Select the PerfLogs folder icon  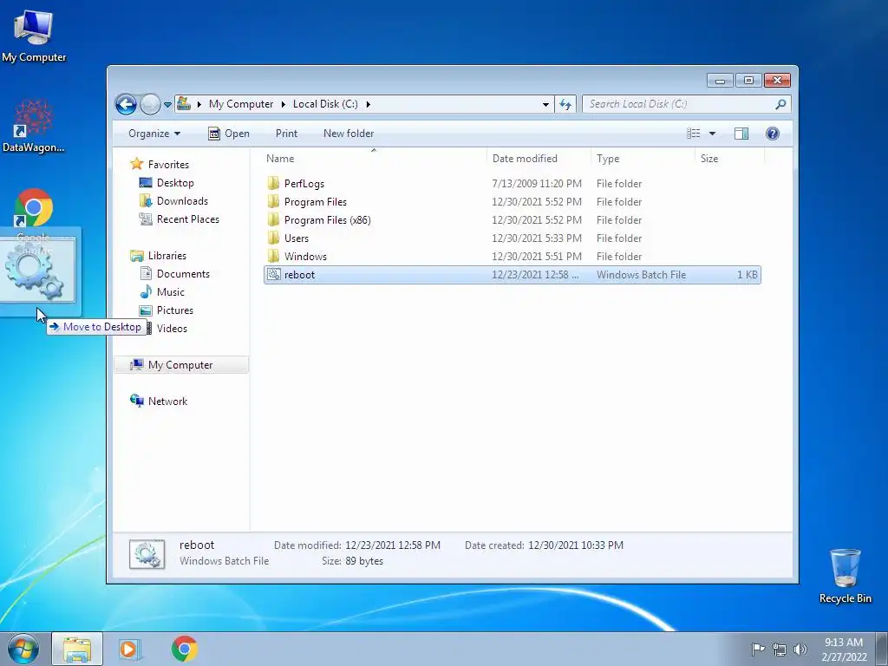coord(273,184)
